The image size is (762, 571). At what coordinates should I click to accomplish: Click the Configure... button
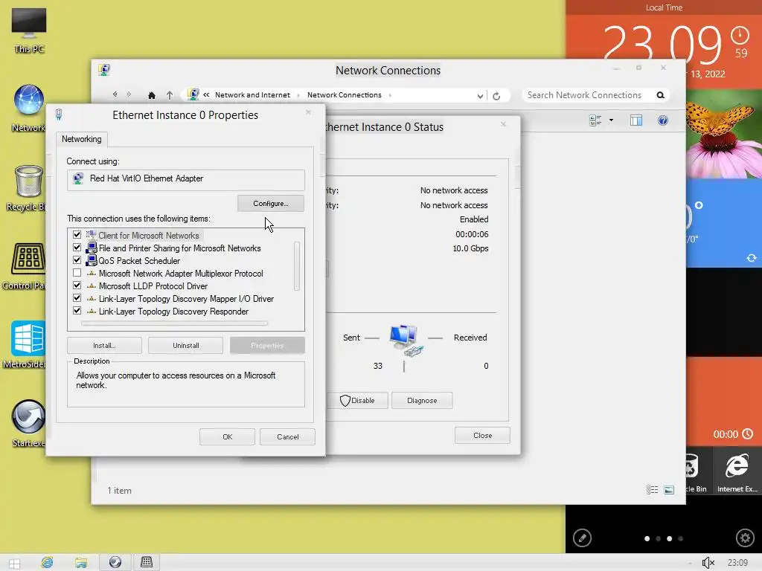click(271, 204)
